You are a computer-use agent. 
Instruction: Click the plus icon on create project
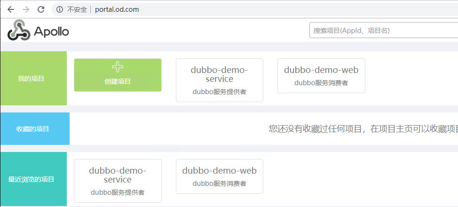118,67
